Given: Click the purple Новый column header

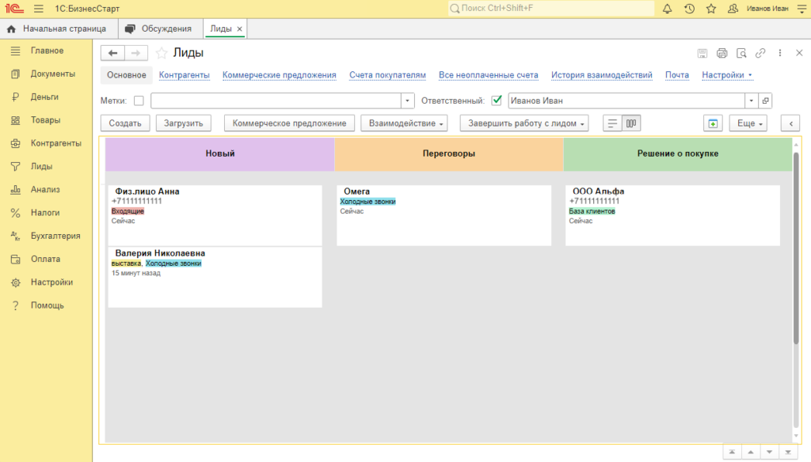Looking at the screenshot, I should point(220,153).
